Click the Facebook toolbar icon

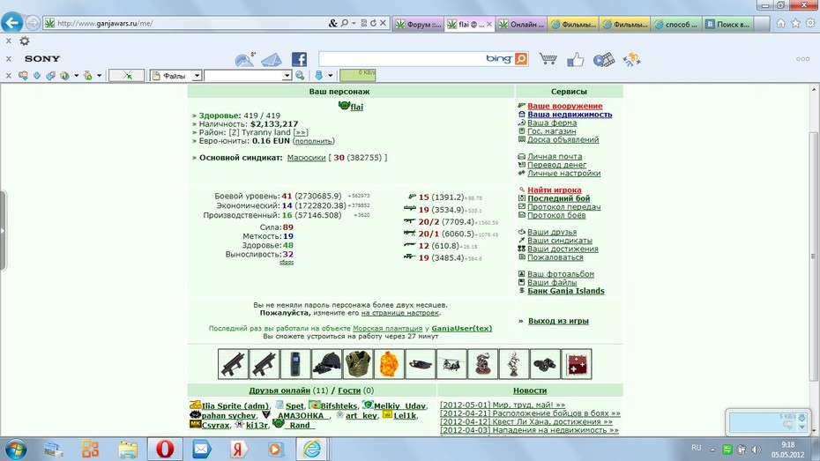tap(299, 60)
